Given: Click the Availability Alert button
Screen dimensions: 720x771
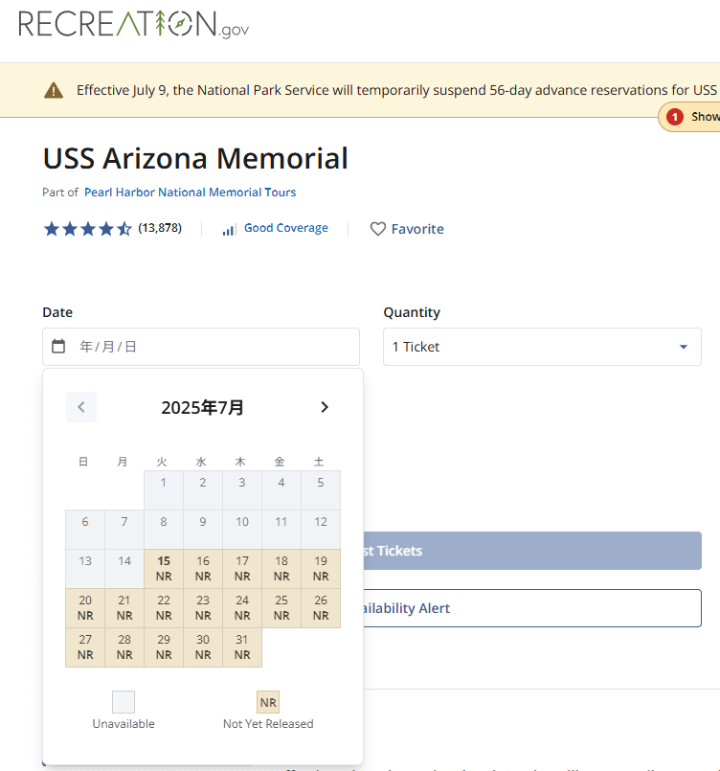Looking at the screenshot, I should pyautogui.click(x=532, y=608).
